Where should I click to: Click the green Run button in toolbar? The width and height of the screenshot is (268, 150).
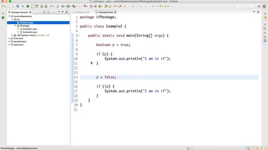pos(68,6)
